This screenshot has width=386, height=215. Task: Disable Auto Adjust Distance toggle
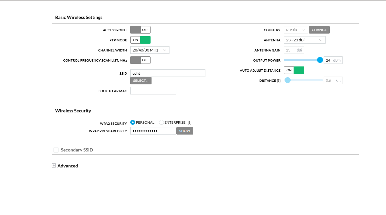tap(294, 70)
